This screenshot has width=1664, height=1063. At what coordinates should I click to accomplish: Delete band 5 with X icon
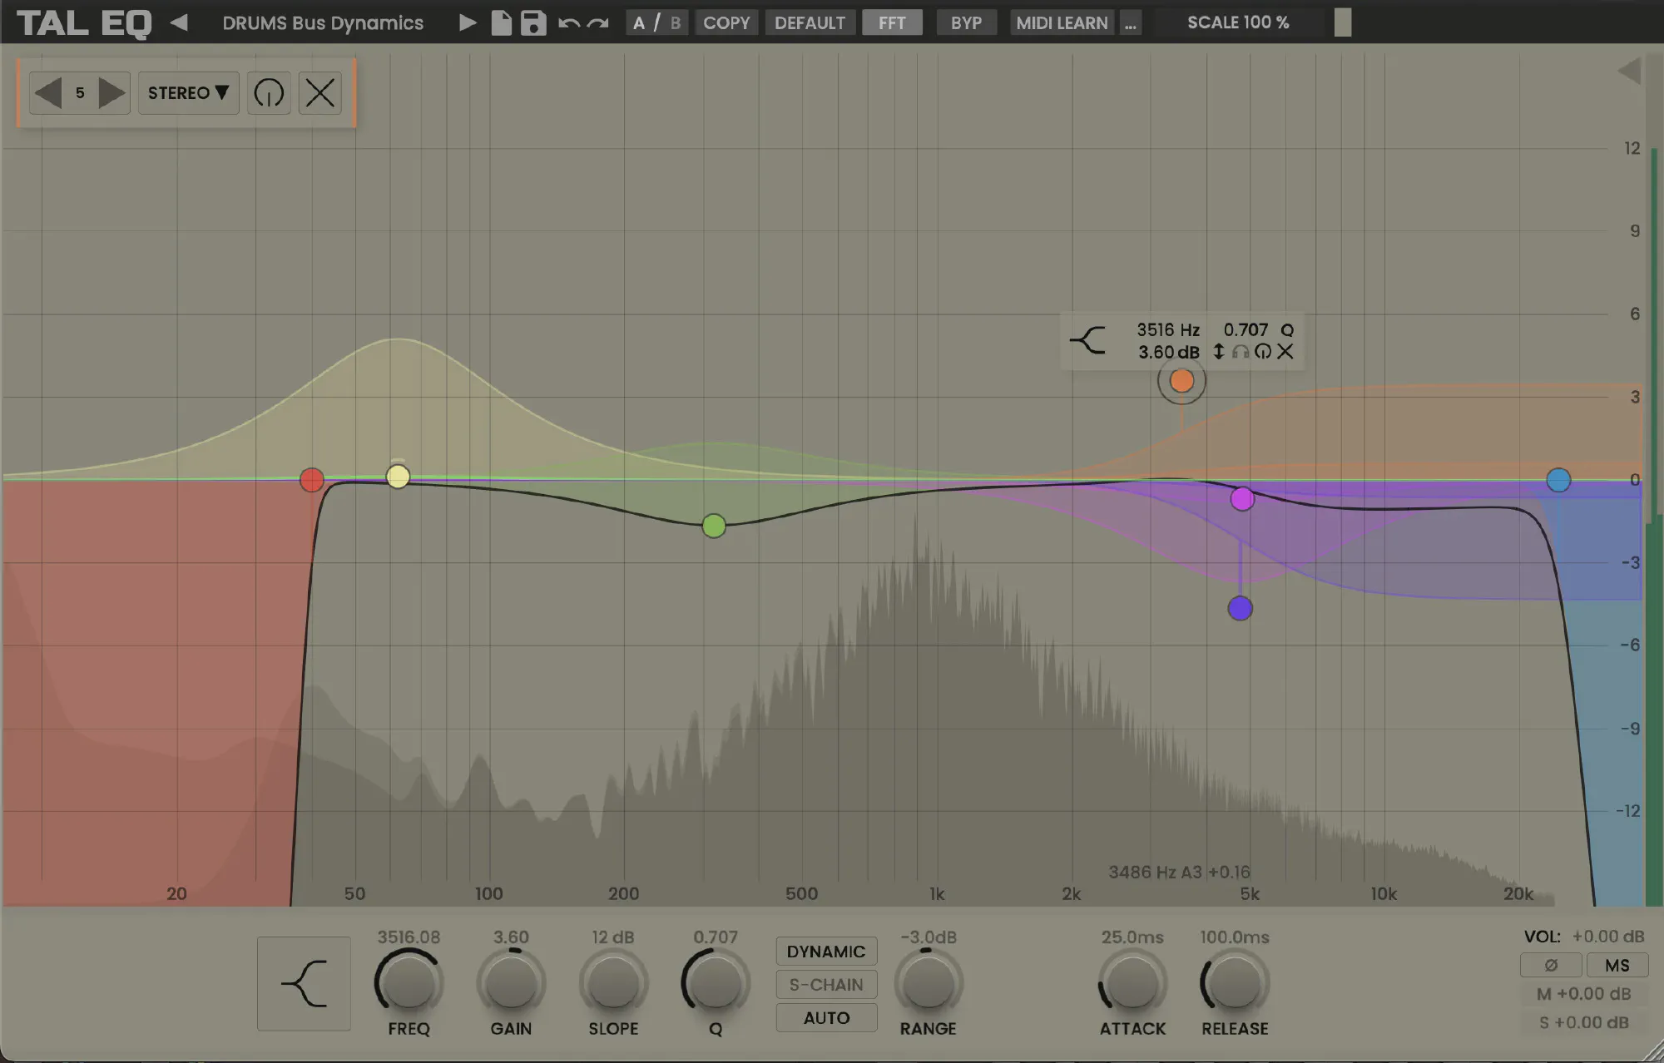pyautogui.click(x=320, y=92)
